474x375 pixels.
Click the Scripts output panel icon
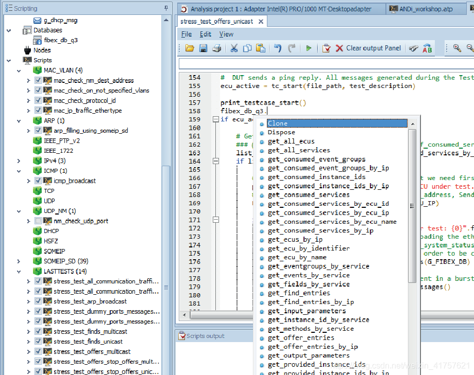tap(182, 336)
